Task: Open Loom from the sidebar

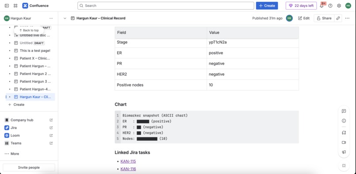Action: click(x=15, y=135)
